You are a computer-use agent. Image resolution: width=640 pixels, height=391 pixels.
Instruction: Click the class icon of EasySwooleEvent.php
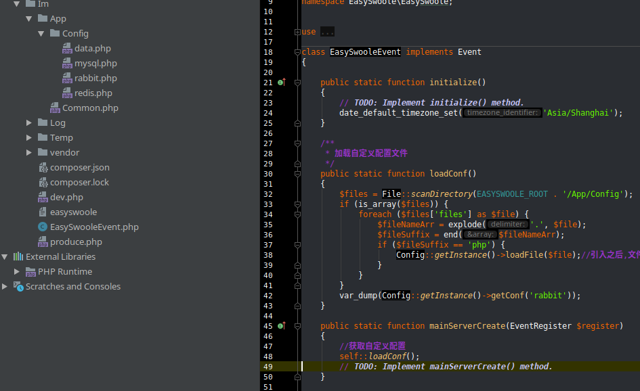point(43,227)
